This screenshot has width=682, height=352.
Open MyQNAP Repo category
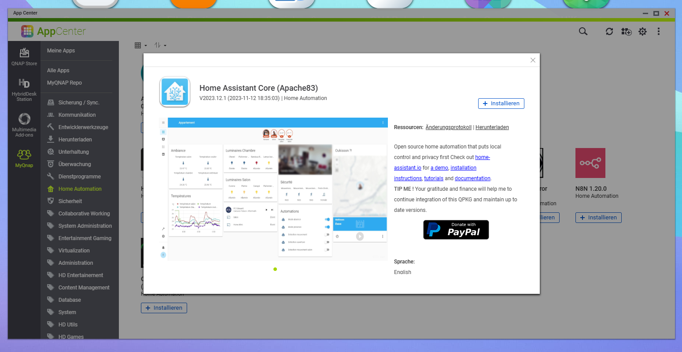click(64, 83)
